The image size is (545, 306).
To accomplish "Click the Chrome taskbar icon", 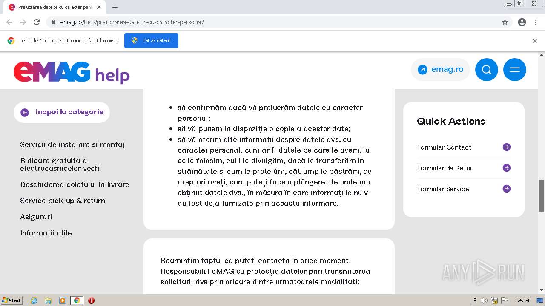I will click(77, 300).
